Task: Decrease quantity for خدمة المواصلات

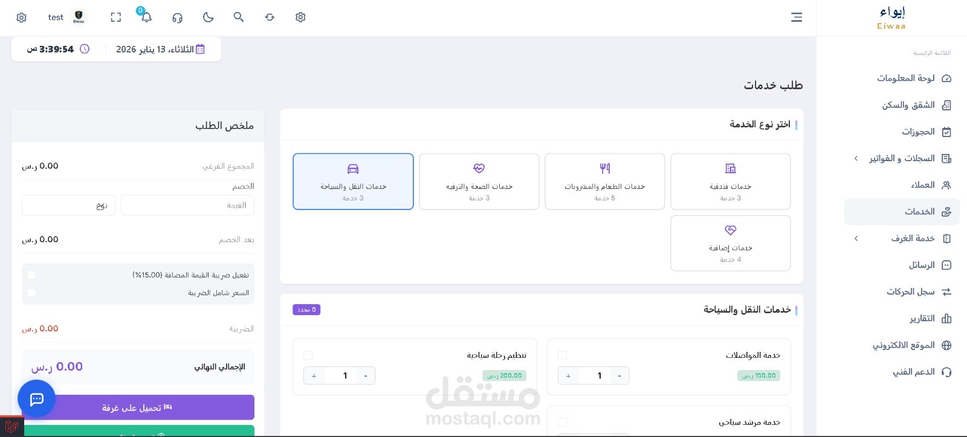Action: [619, 375]
